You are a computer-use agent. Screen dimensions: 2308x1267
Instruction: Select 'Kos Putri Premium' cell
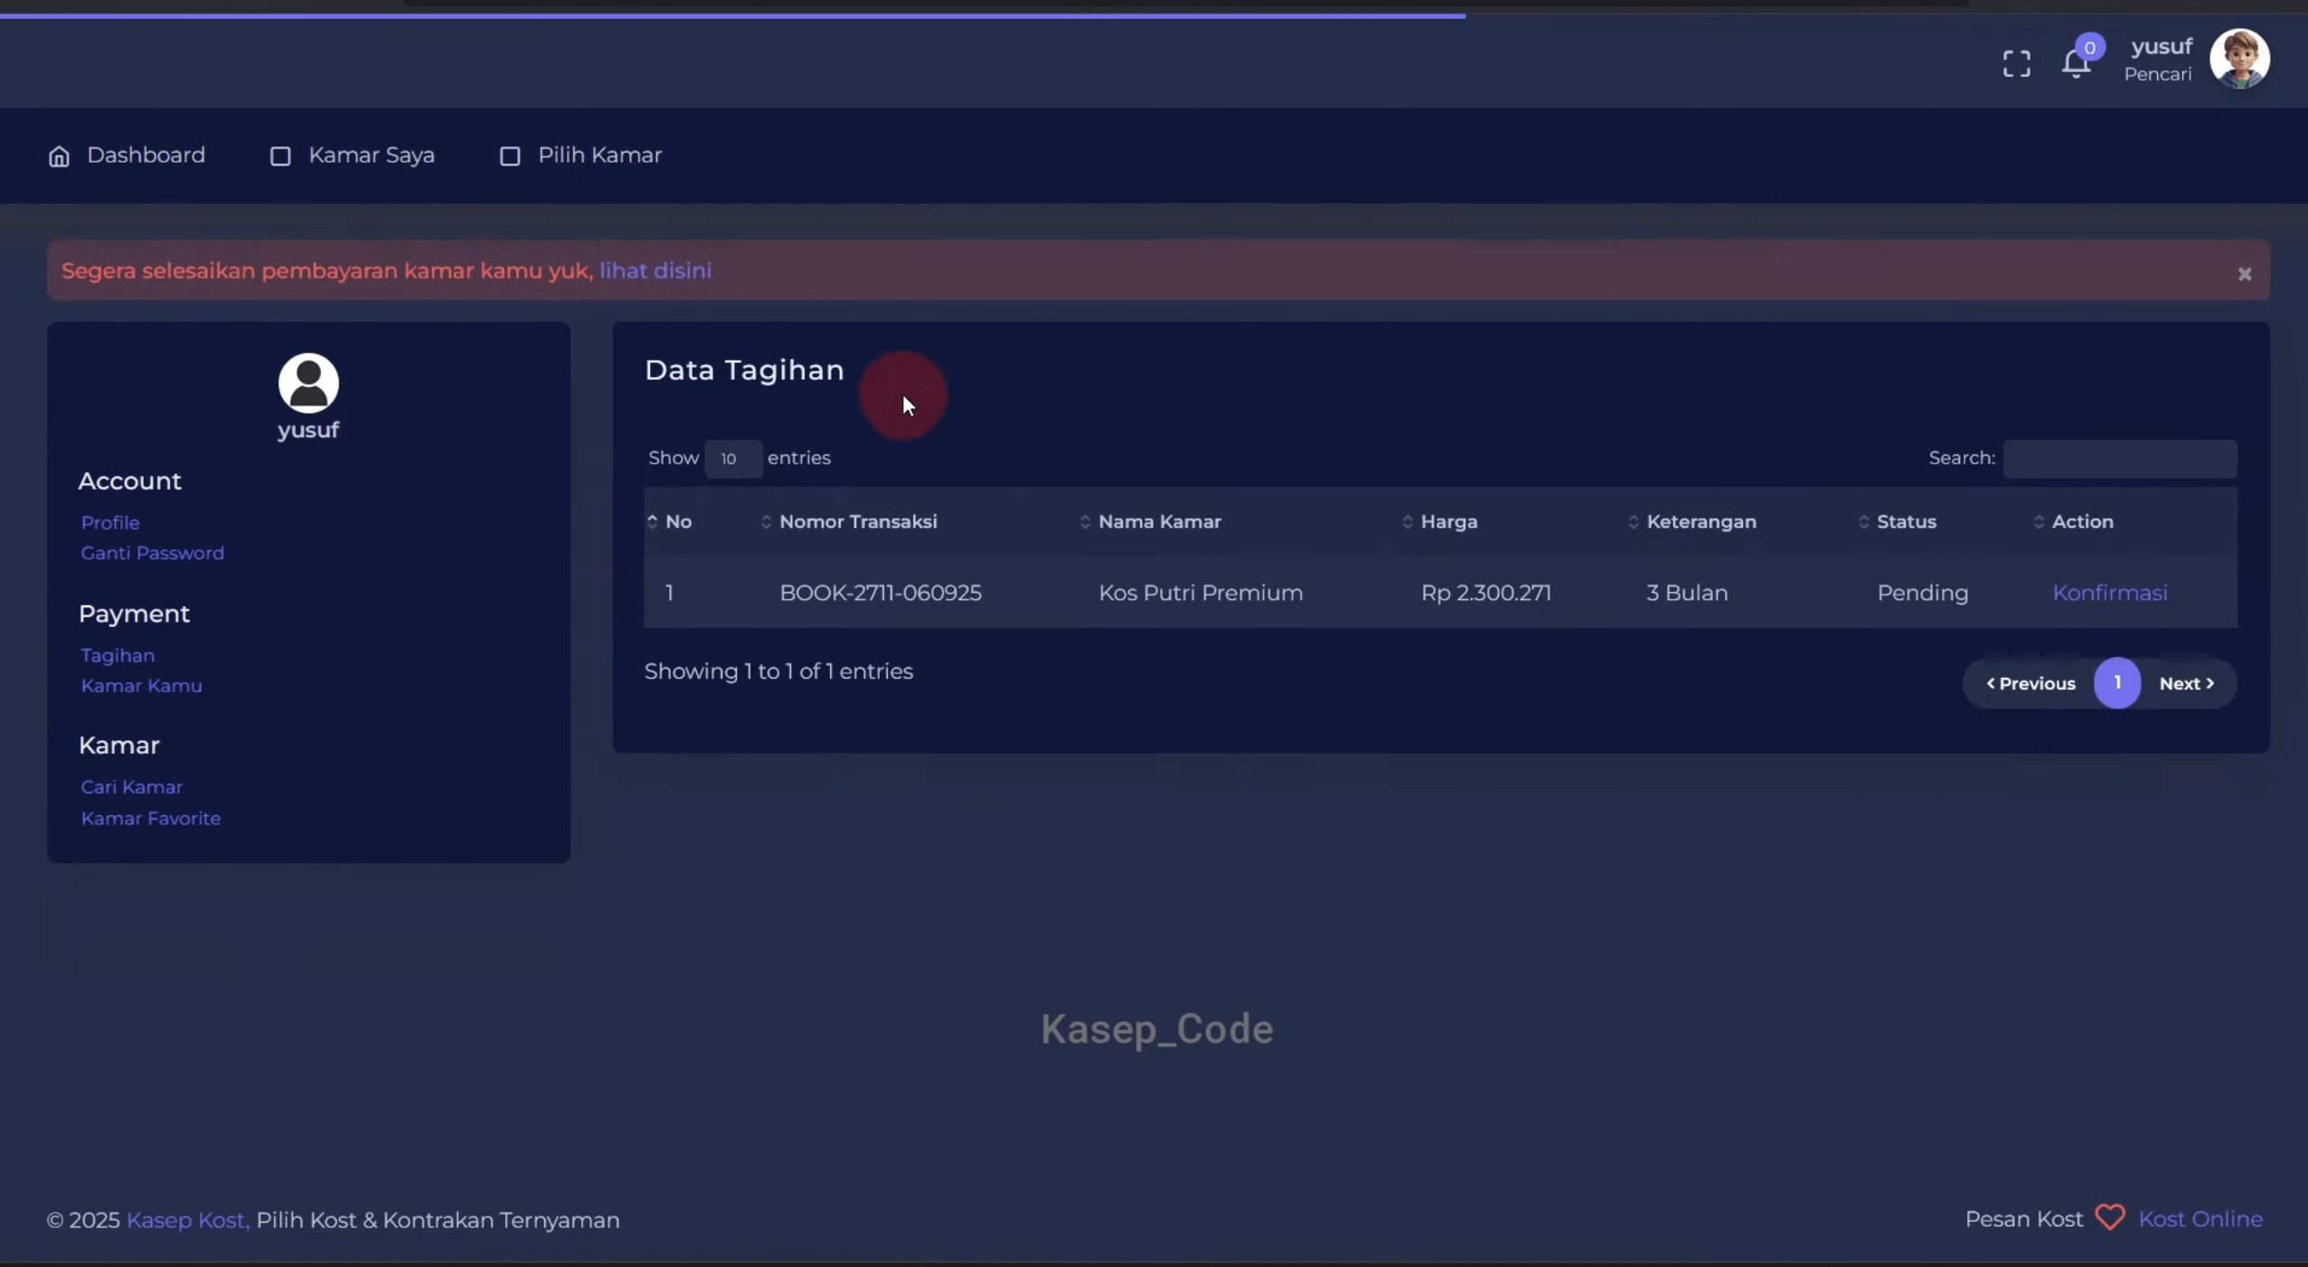coord(1201,593)
